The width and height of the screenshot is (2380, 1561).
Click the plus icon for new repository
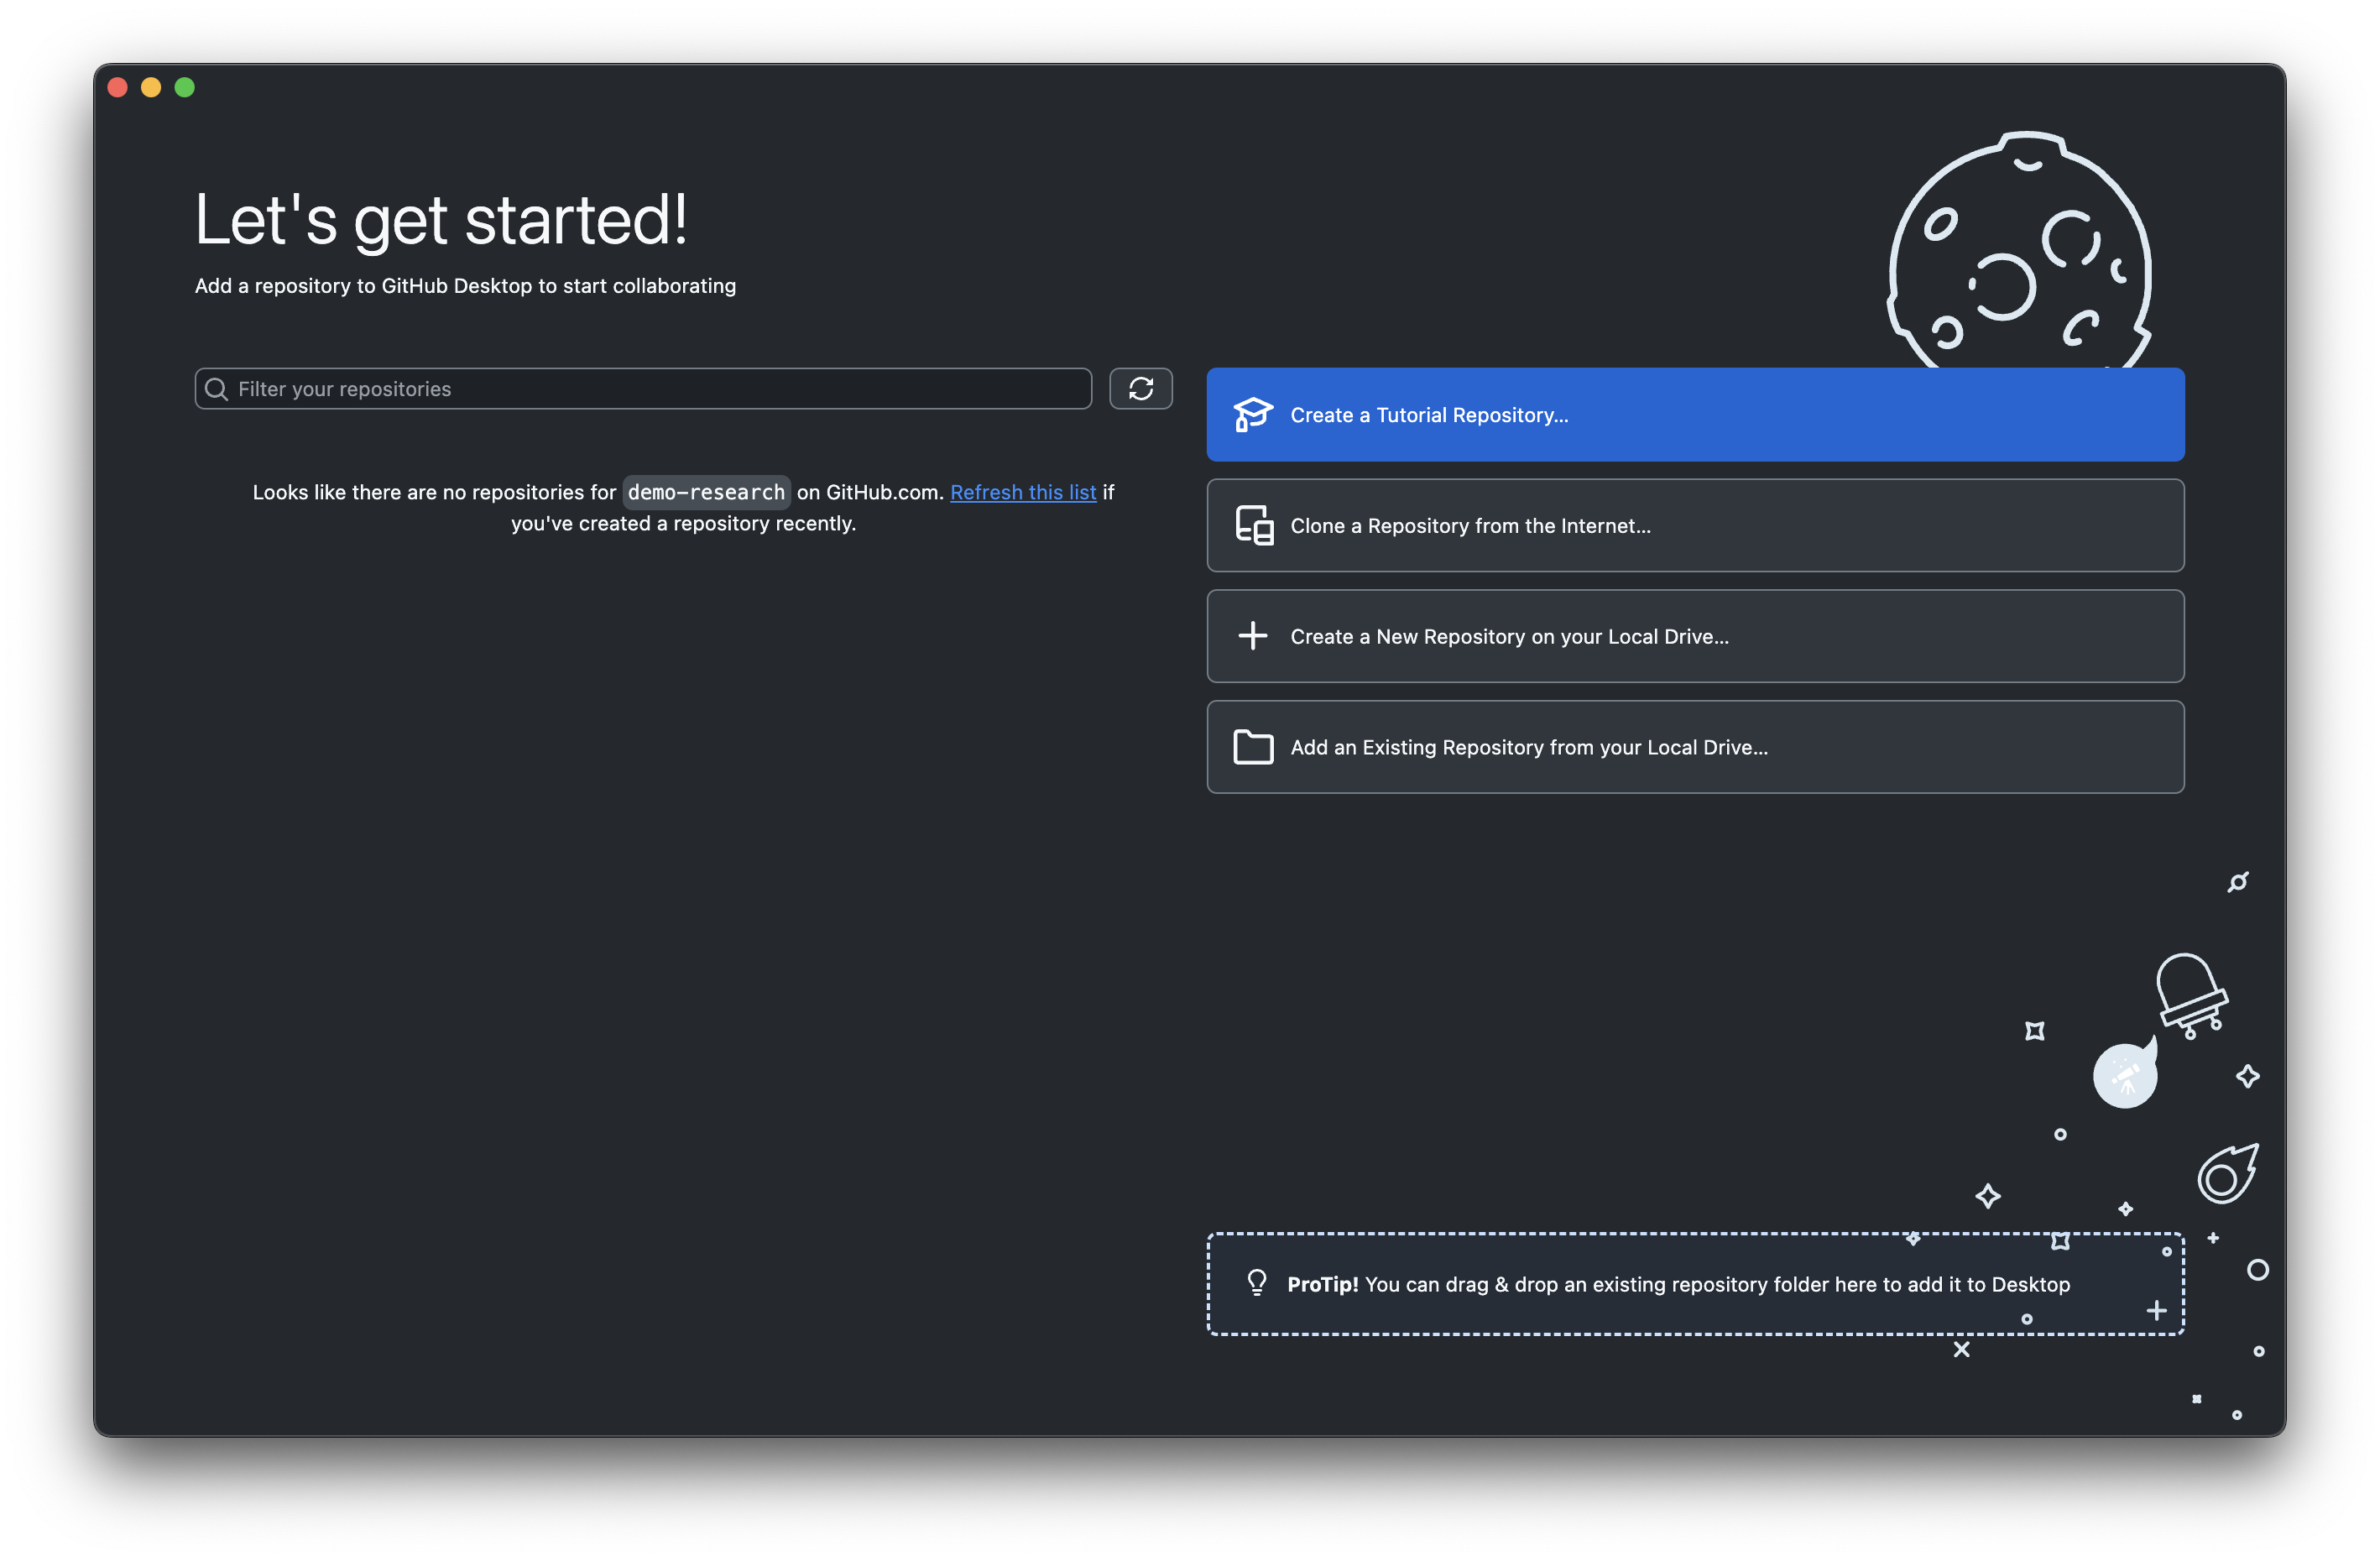(1252, 636)
